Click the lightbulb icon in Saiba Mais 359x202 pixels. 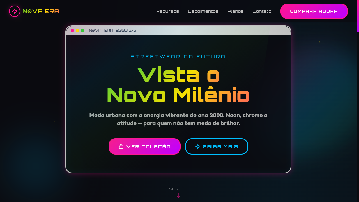(x=198, y=146)
